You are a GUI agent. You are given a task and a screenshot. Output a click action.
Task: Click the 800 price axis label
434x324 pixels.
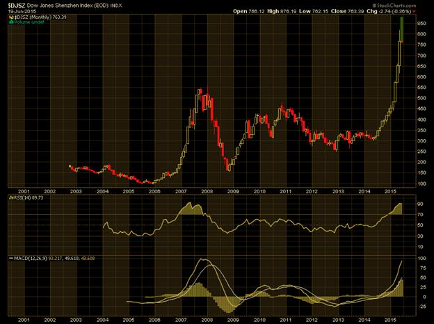tap(421, 34)
